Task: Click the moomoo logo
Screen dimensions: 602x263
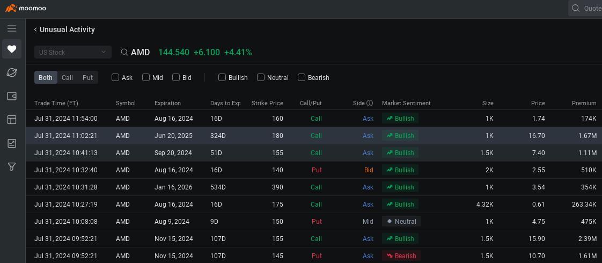Action: tap(26, 8)
